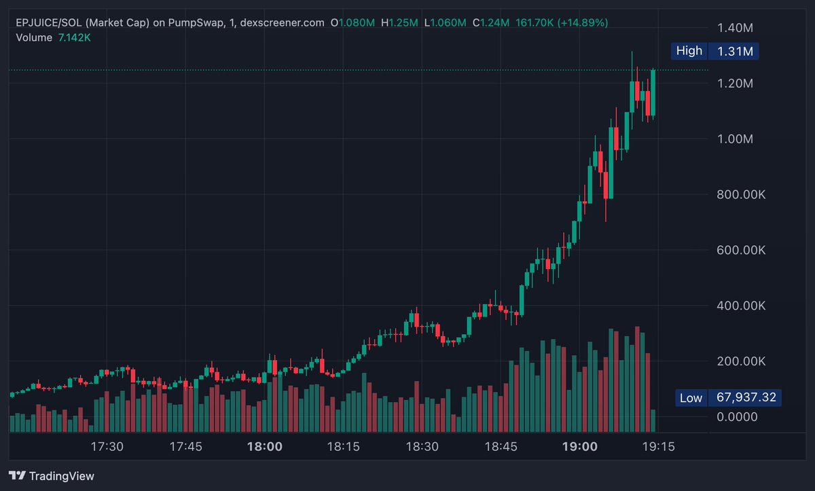Click the 18:15 time axis label
This screenshot has height=491, width=815.
(x=344, y=447)
